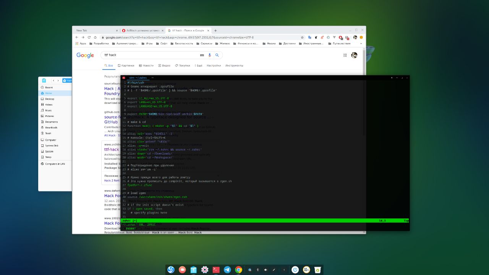Open a new Chrome tab with the plus

tap(215, 31)
